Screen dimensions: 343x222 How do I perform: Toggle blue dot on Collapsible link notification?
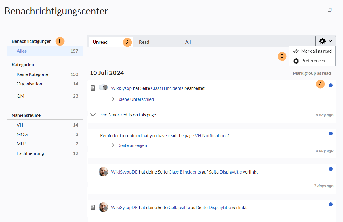point(331,204)
